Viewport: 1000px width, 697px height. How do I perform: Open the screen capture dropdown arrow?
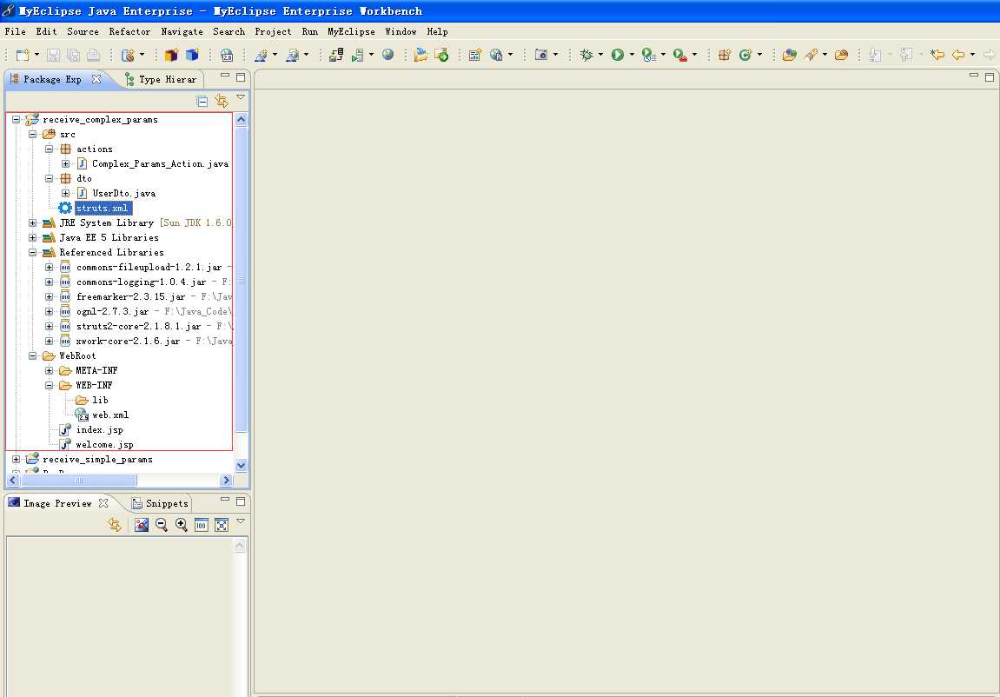[x=555, y=55]
